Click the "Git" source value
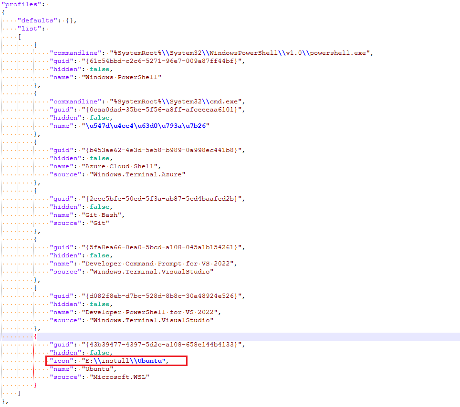 point(99,224)
